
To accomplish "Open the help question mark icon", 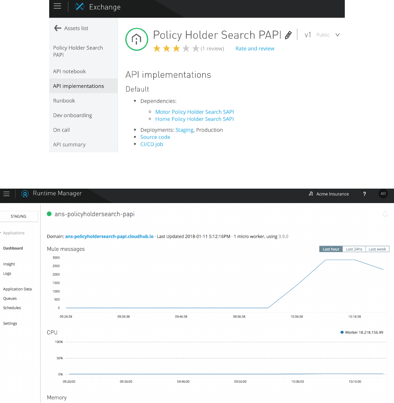I will [x=364, y=194].
